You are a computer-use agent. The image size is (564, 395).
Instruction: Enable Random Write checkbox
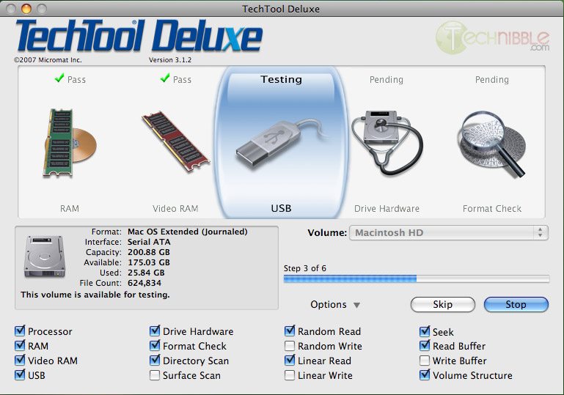click(290, 346)
